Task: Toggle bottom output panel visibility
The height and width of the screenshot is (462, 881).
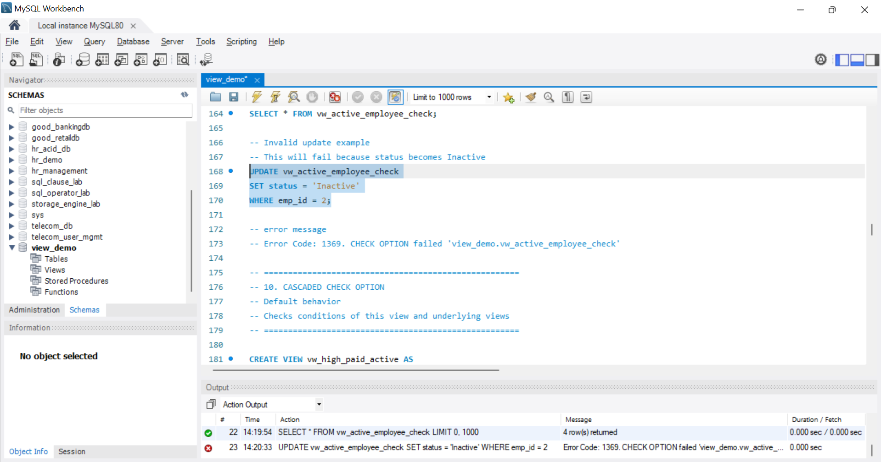Action: 857,60
